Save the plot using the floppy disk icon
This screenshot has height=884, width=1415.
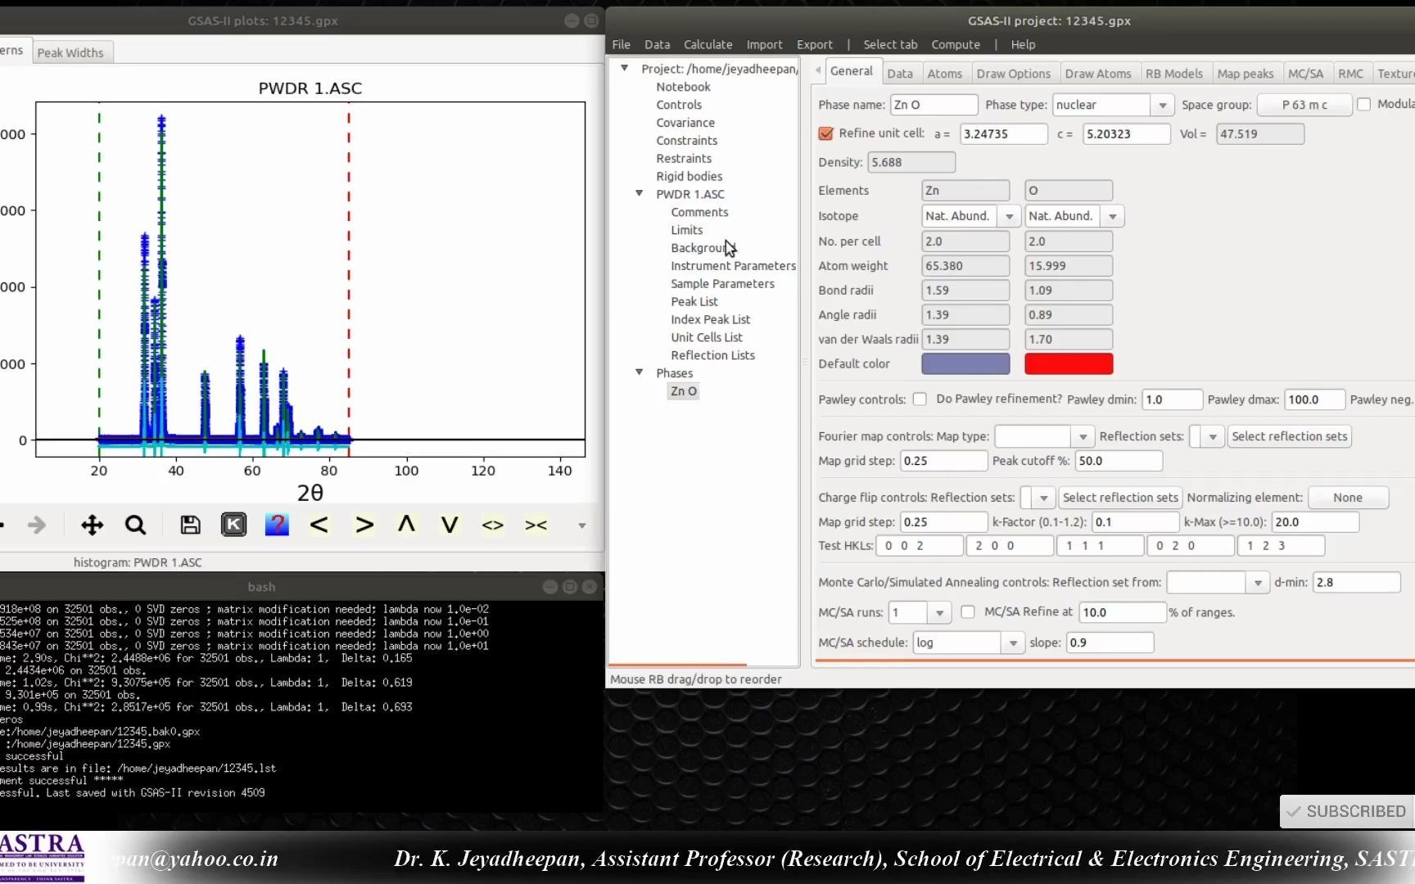190,525
